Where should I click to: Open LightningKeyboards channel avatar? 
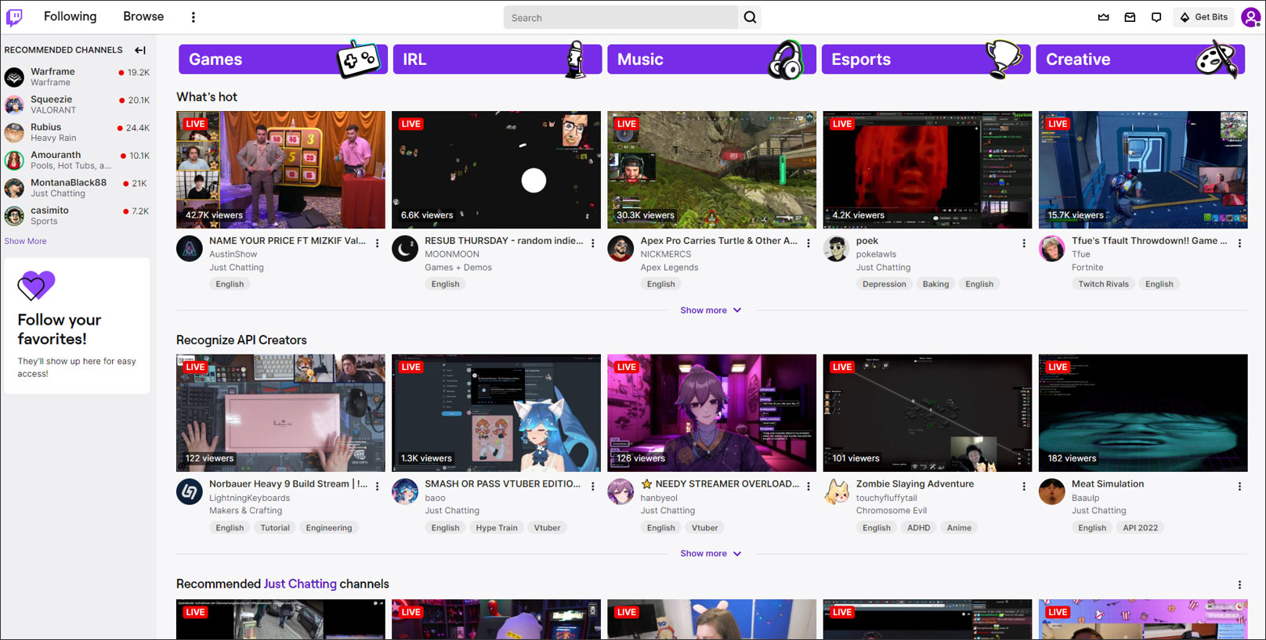190,492
